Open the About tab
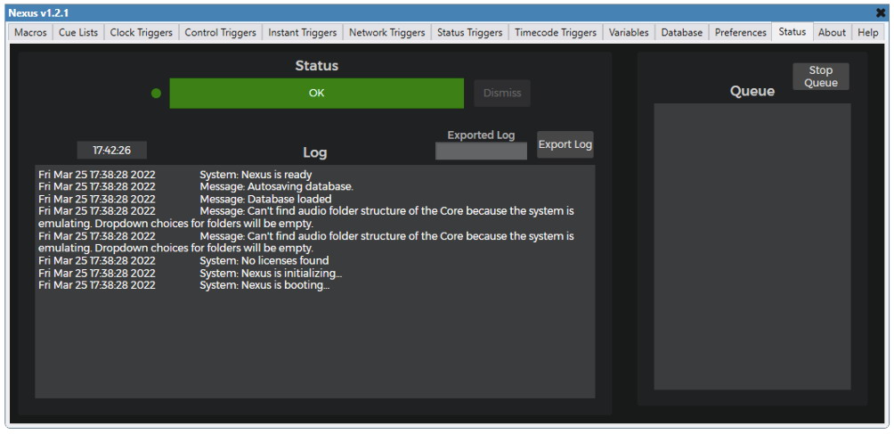The width and height of the screenshot is (894, 434). pos(833,32)
